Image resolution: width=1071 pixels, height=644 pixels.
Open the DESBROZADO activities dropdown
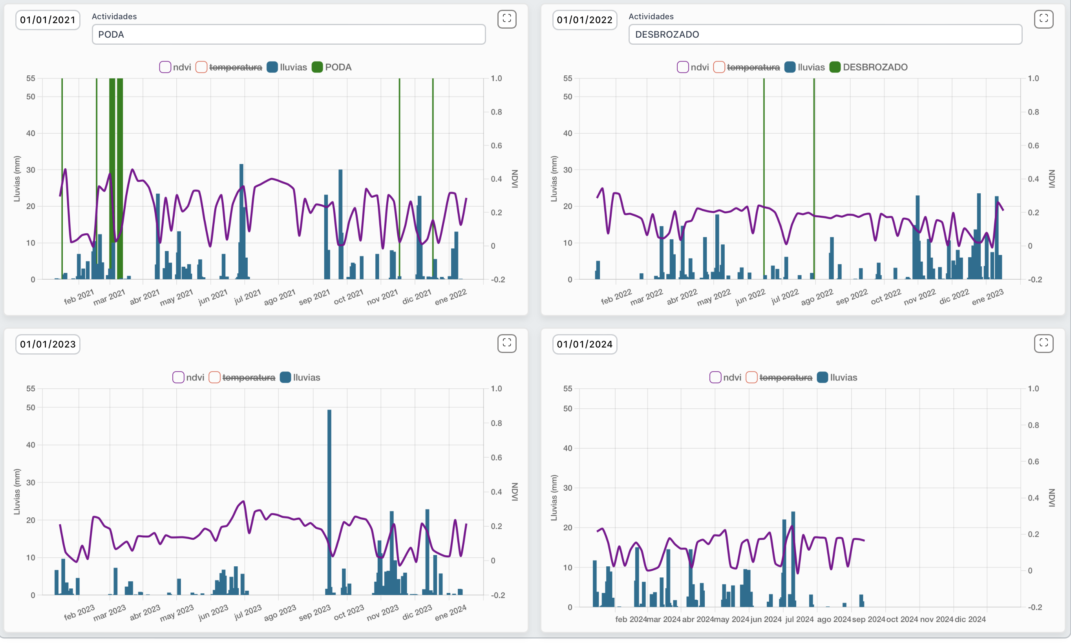tap(825, 34)
